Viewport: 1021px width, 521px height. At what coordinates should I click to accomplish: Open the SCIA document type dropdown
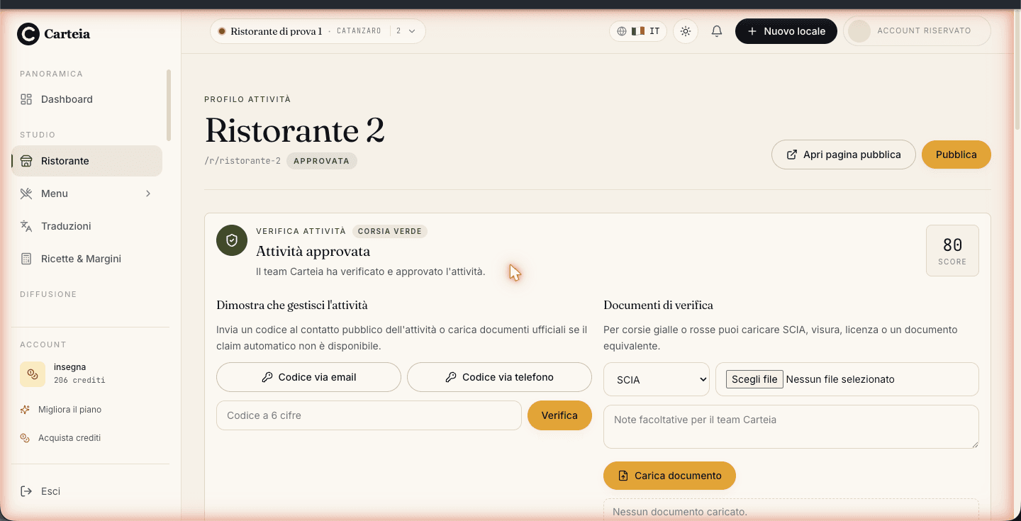coord(657,379)
